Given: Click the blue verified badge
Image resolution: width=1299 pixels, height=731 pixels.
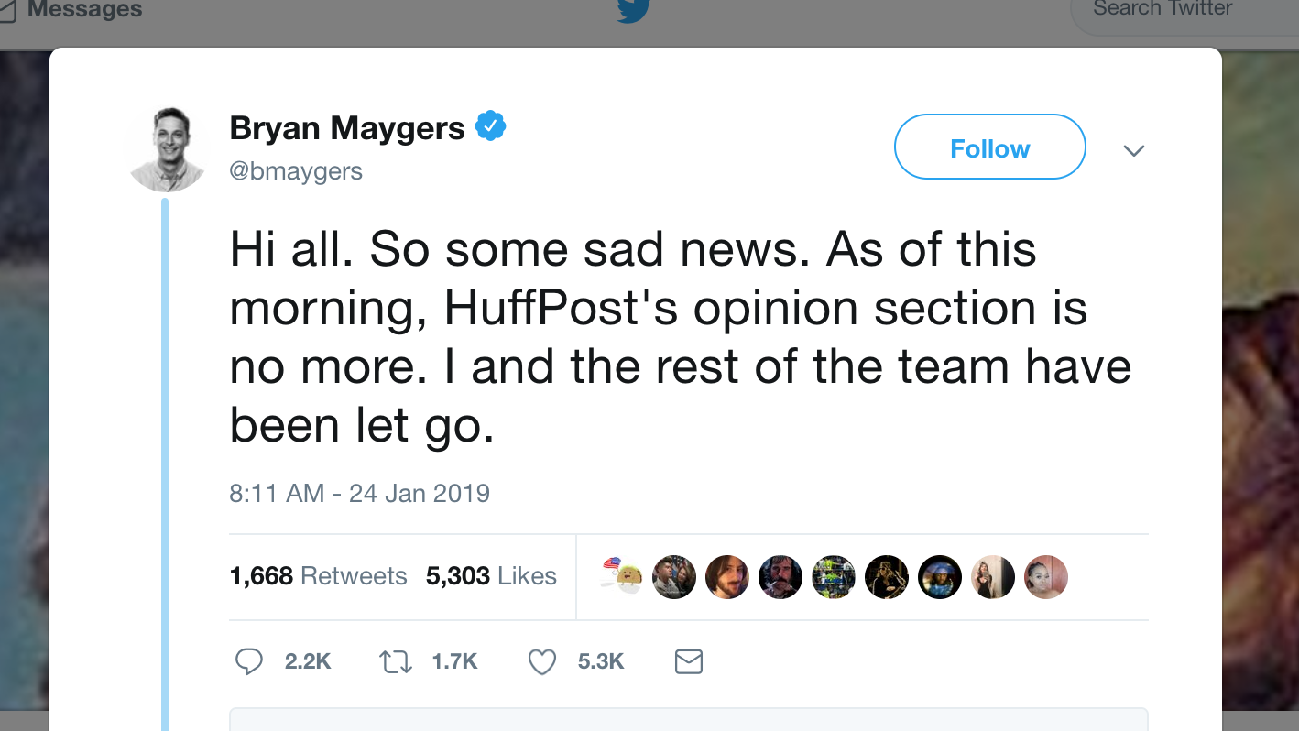Looking at the screenshot, I should 491,127.
